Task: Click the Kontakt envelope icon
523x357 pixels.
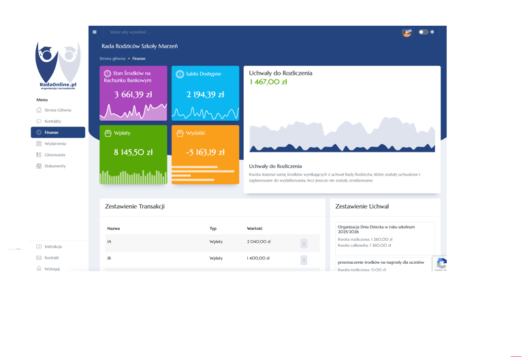Action: [x=39, y=258]
